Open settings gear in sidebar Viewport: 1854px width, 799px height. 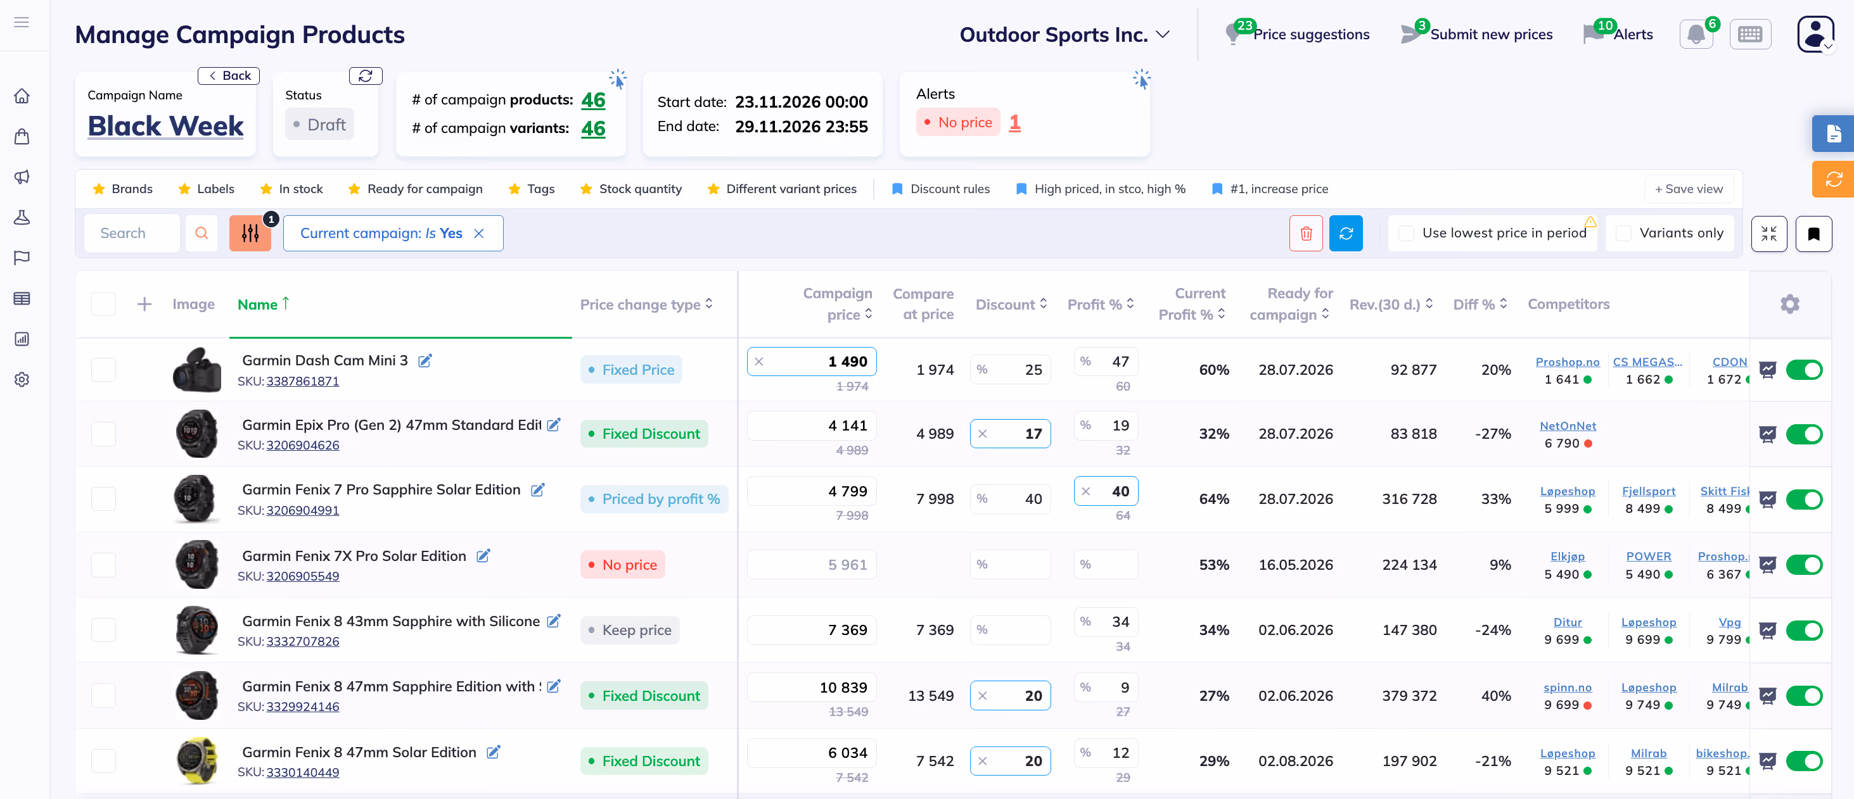[22, 379]
